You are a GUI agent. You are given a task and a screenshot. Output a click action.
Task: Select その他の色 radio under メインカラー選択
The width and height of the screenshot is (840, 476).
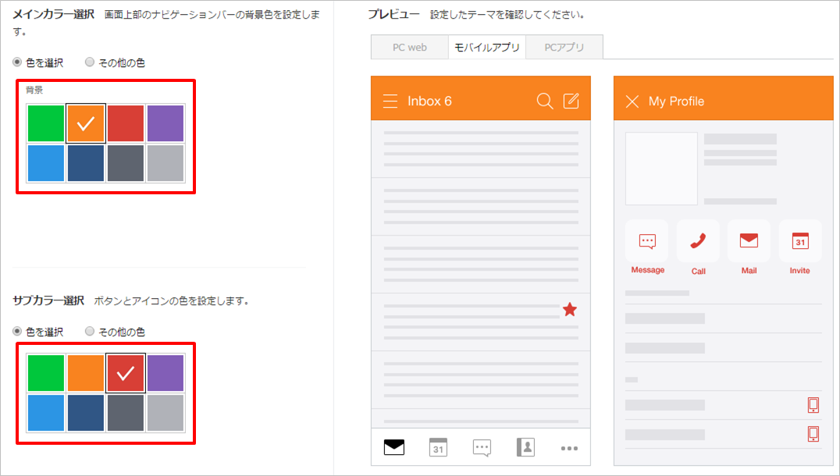click(90, 62)
